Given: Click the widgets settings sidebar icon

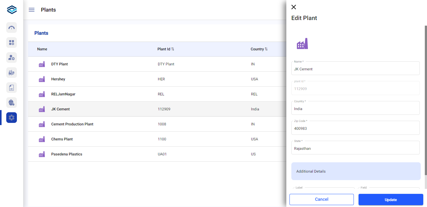Looking at the screenshot, I should coord(12,43).
